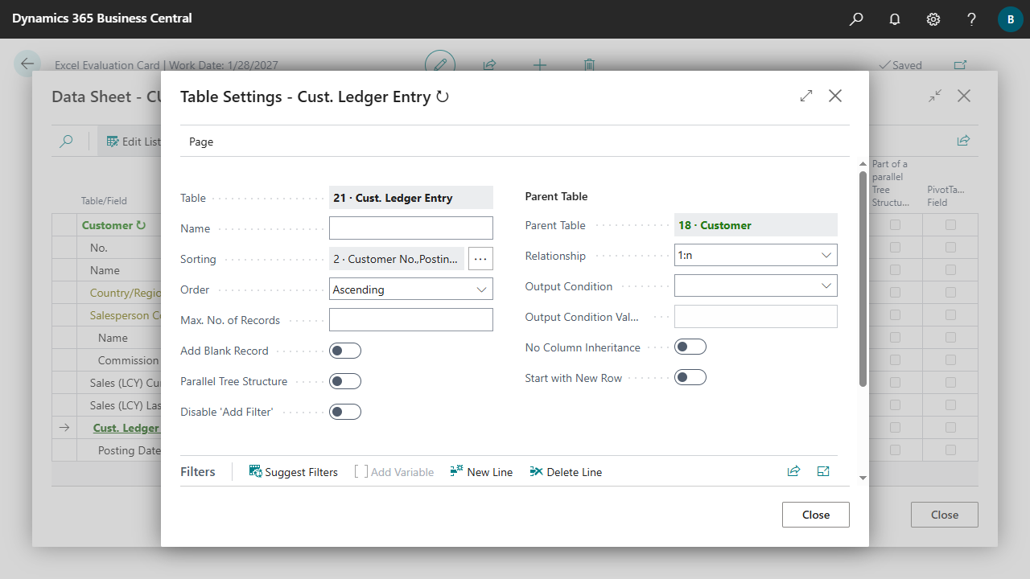Open the notifications bell

pyautogui.click(x=895, y=19)
